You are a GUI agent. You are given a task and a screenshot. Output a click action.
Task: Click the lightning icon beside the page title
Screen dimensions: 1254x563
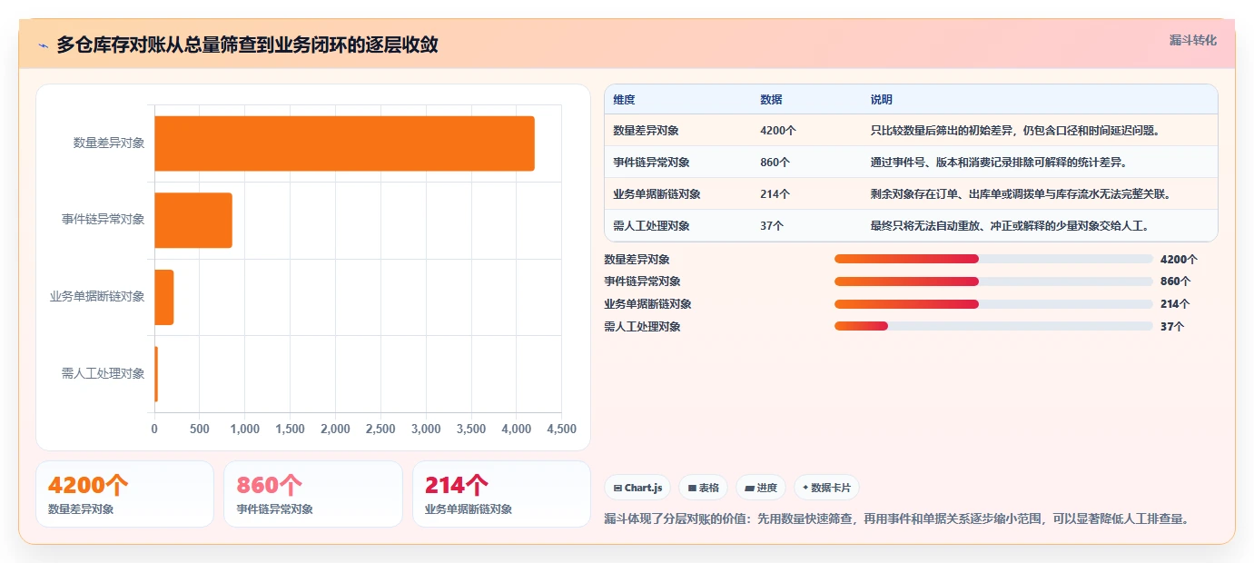point(43,44)
